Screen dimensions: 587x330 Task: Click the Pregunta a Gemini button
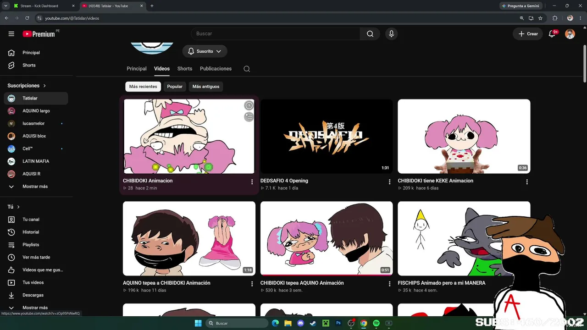(x=521, y=6)
